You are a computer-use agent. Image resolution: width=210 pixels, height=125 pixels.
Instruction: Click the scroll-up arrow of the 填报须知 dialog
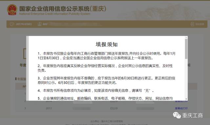(x=186, y=38)
